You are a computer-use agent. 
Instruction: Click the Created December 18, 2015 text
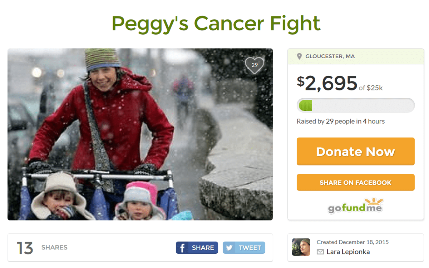352,242
